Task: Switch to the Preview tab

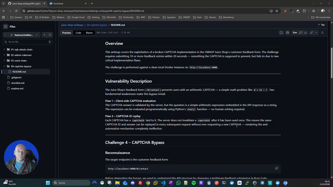Action: point(66,32)
